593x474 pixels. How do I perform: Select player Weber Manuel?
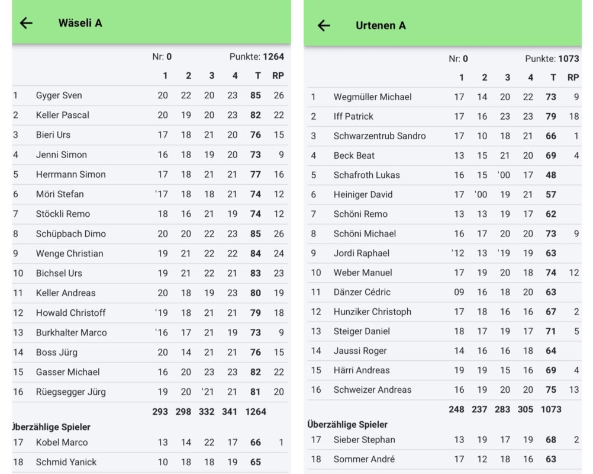[363, 273]
